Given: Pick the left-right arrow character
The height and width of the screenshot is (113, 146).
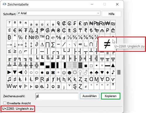Looking at the screenshot, I should point(20,45).
